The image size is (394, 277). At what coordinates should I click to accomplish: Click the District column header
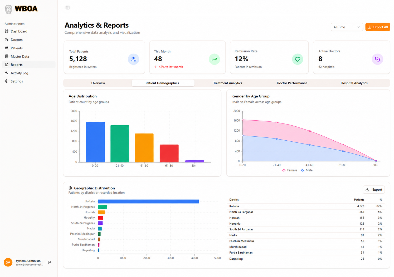click(234, 200)
